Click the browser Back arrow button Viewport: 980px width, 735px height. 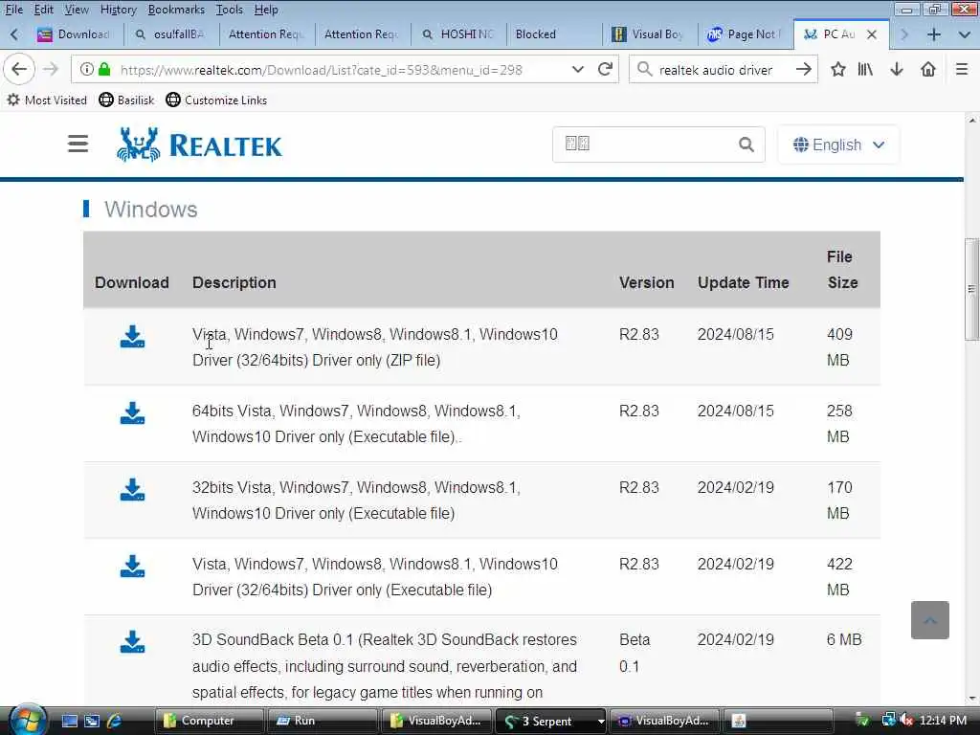coord(19,69)
